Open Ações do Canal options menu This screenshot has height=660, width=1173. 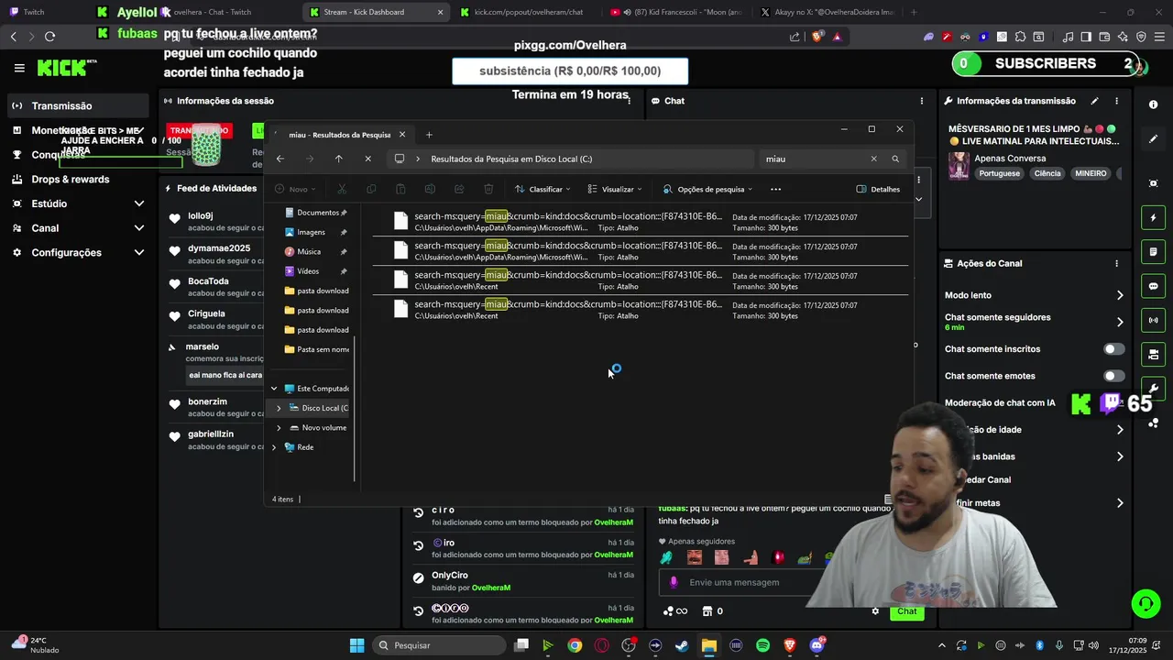point(1116,263)
